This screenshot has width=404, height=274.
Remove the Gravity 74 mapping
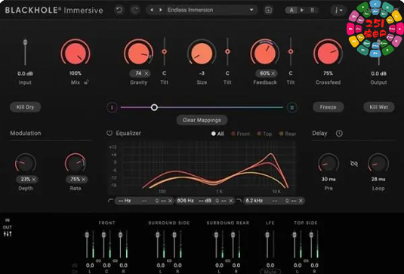click(146, 74)
